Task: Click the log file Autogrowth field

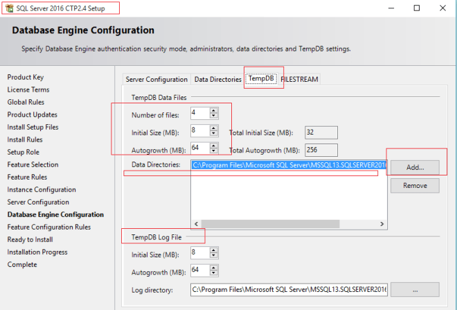Action: (x=200, y=270)
